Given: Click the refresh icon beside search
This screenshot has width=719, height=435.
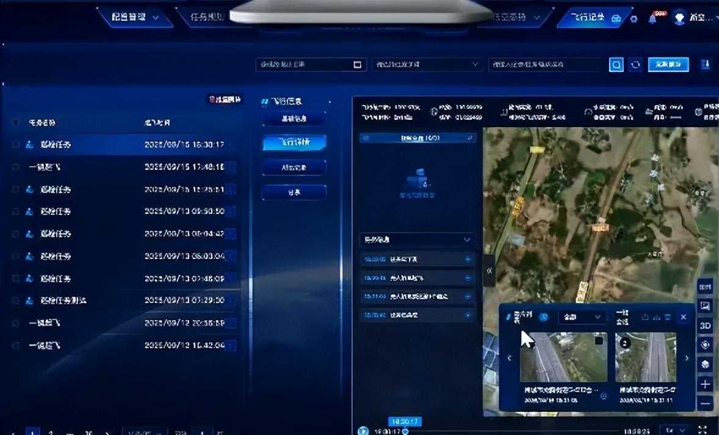Looking at the screenshot, I should click(635, 65).
